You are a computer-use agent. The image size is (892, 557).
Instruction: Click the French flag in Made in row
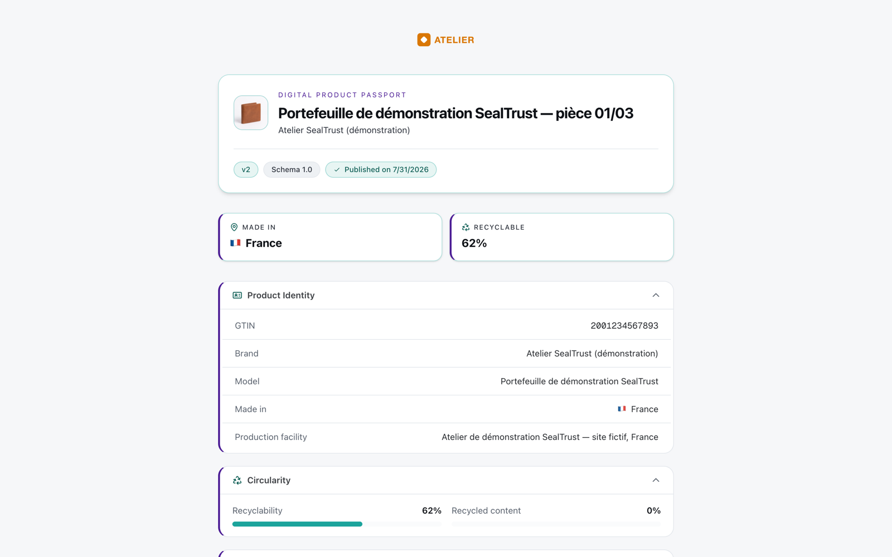(x=622, y=409)
